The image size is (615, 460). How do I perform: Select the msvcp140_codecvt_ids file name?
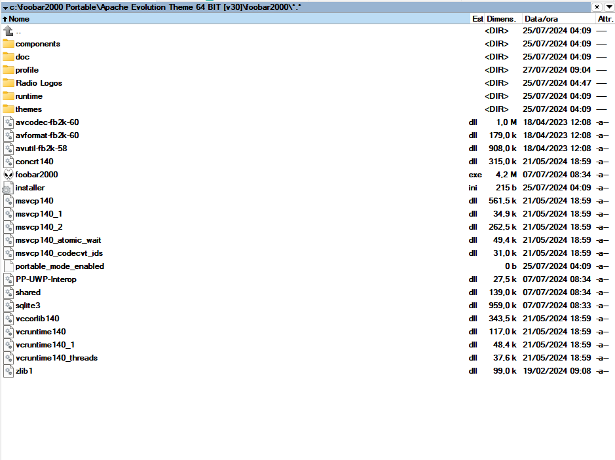point(59,253)
